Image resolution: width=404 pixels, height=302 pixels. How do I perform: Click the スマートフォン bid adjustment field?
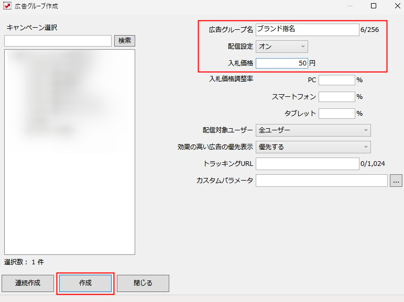336,97
